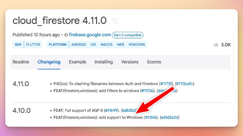
Task: Click the verified publisher badge icon
Action: point(66,35)
